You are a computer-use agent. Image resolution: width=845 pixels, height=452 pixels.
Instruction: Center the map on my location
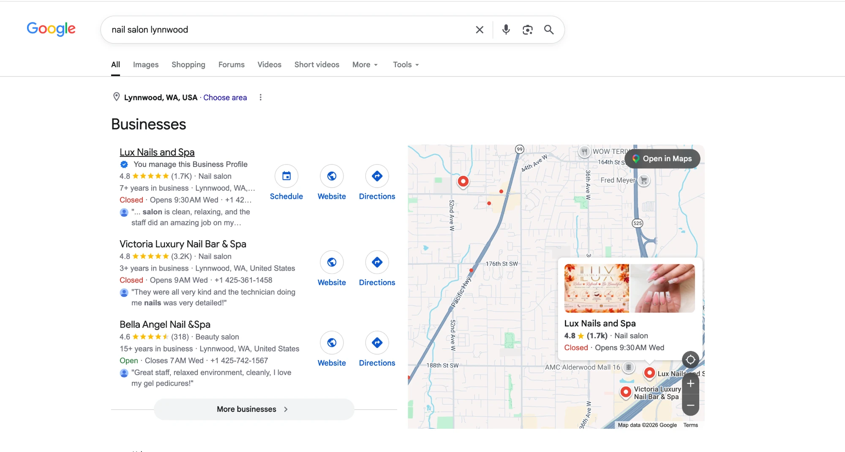coord(690,360)
